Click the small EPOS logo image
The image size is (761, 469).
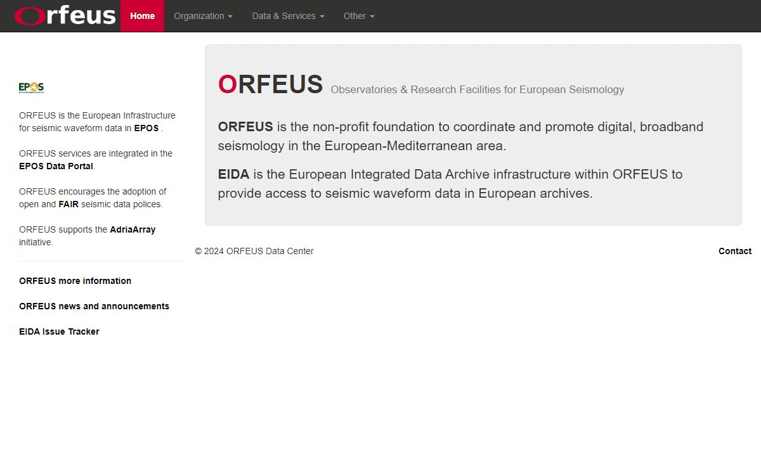click(31, 87)
